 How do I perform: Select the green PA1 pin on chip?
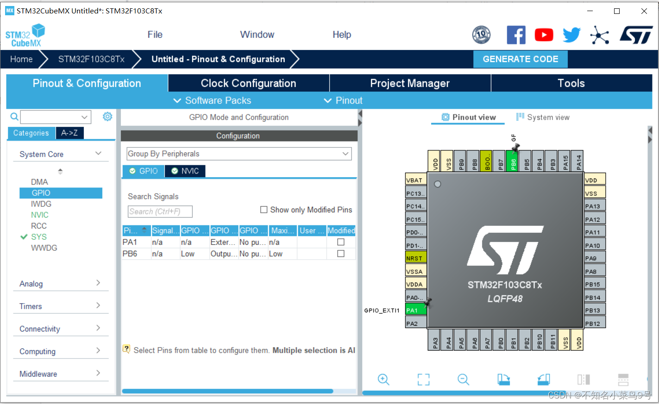(x=416, y=310)
